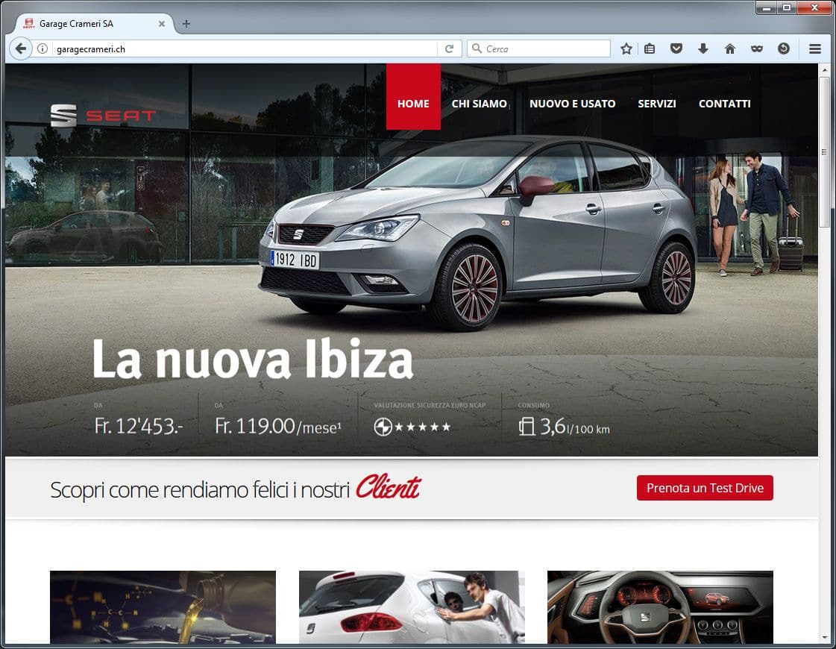This screenshot has height=649, width=836.
Task: Open the hamburger menu
Action: pos(814,49)
